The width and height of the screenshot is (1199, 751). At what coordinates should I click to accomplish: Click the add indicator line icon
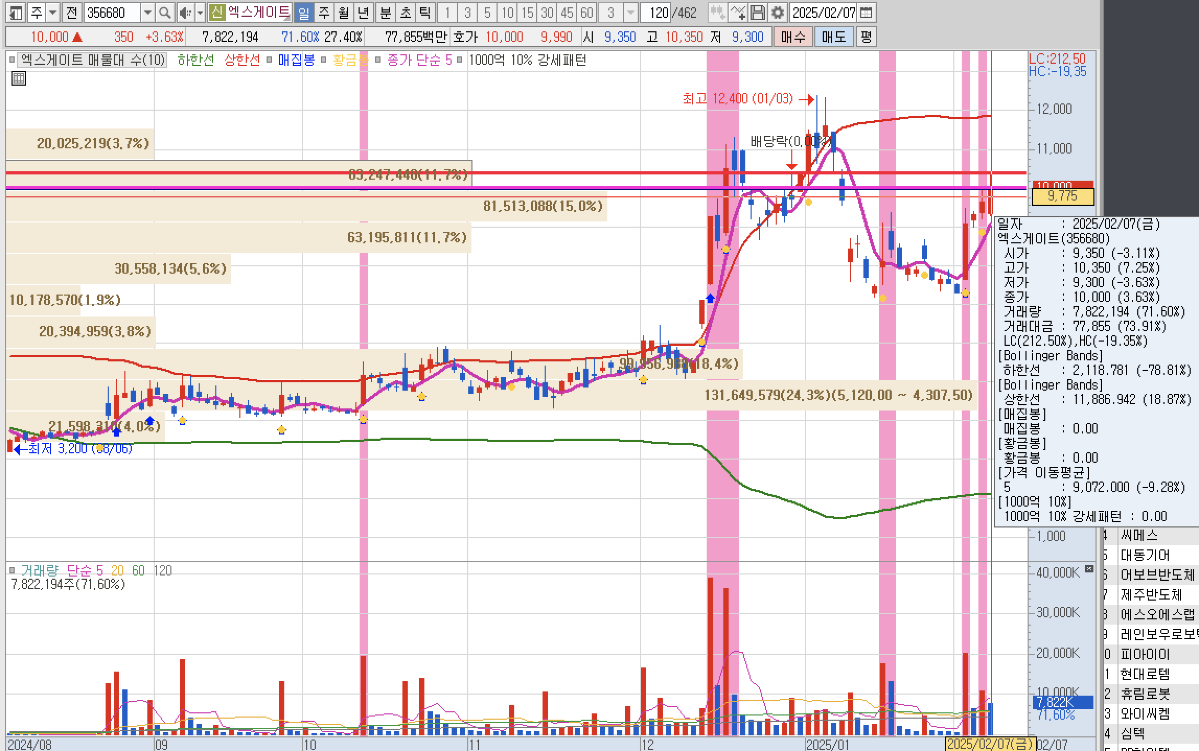tap(737, 13)
